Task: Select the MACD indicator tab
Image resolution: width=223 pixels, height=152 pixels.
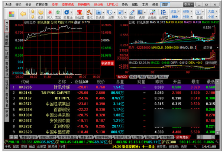Action: [x=122, y=77]
